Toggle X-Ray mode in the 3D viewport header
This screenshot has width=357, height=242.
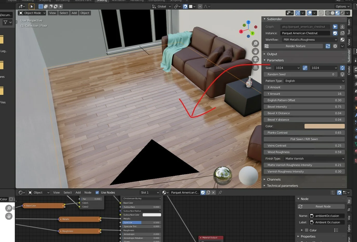pos(321,13)
